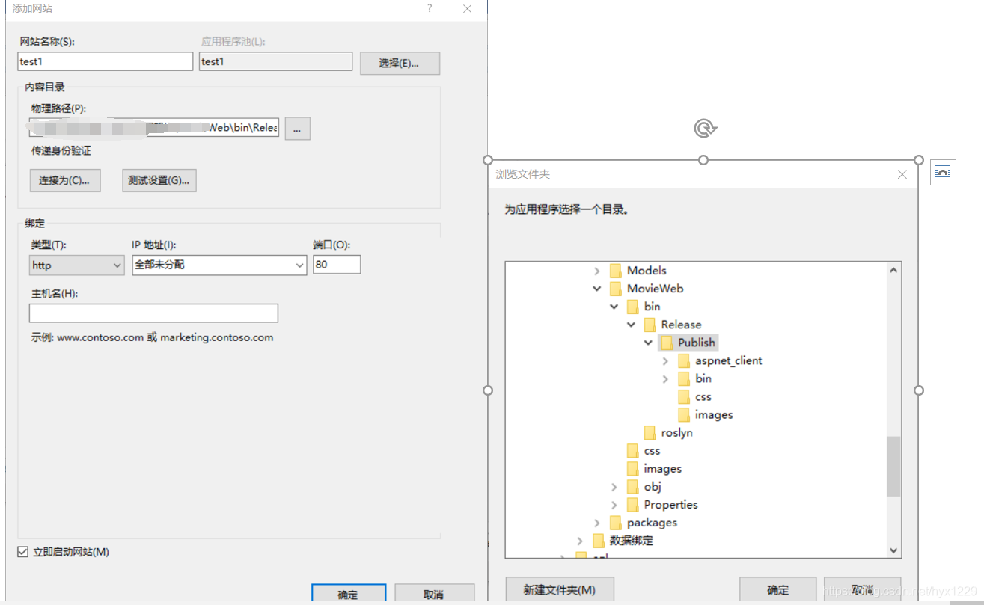Viewport: 984px width, 605px height.
Task: Expand the Properties folder node
Action: point(614,505)
